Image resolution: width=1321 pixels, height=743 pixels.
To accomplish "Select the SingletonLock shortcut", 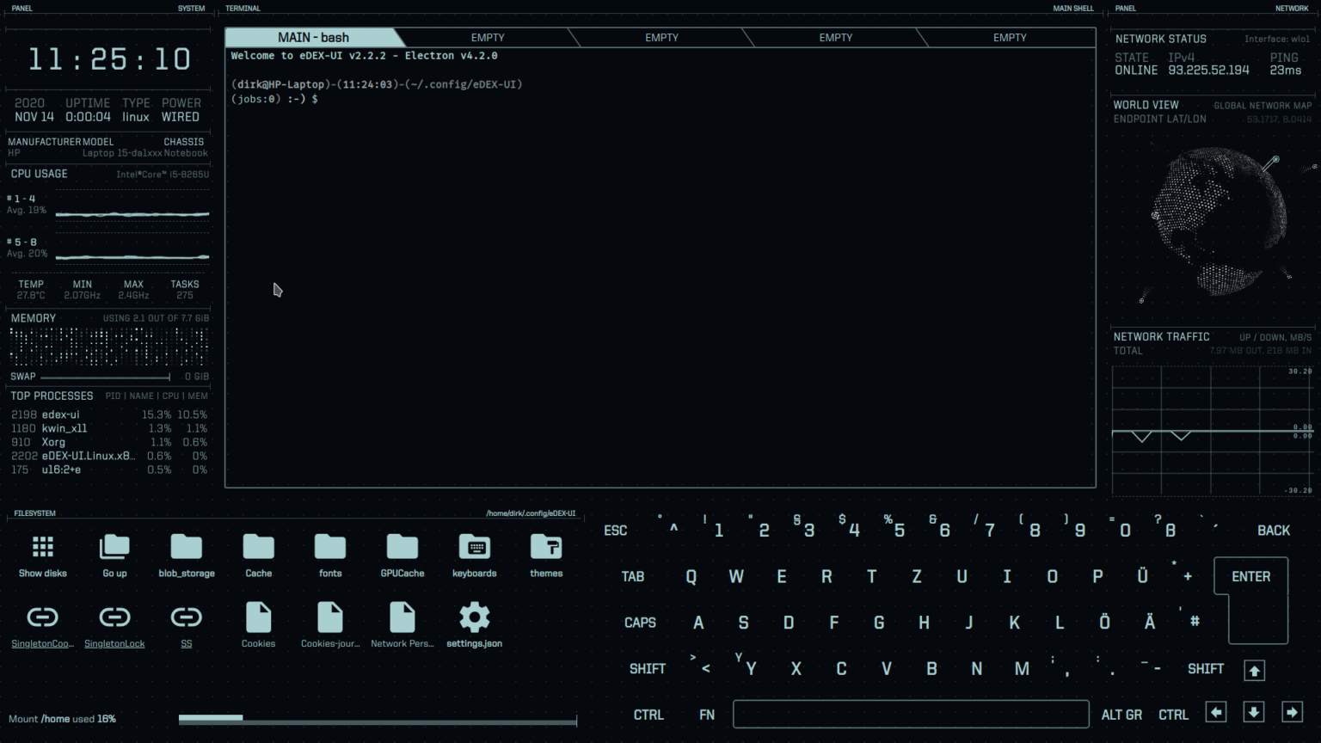I will pos(114,616).
